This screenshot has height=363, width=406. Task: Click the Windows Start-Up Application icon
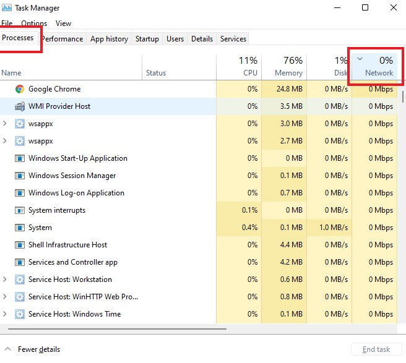pos(20,158)
